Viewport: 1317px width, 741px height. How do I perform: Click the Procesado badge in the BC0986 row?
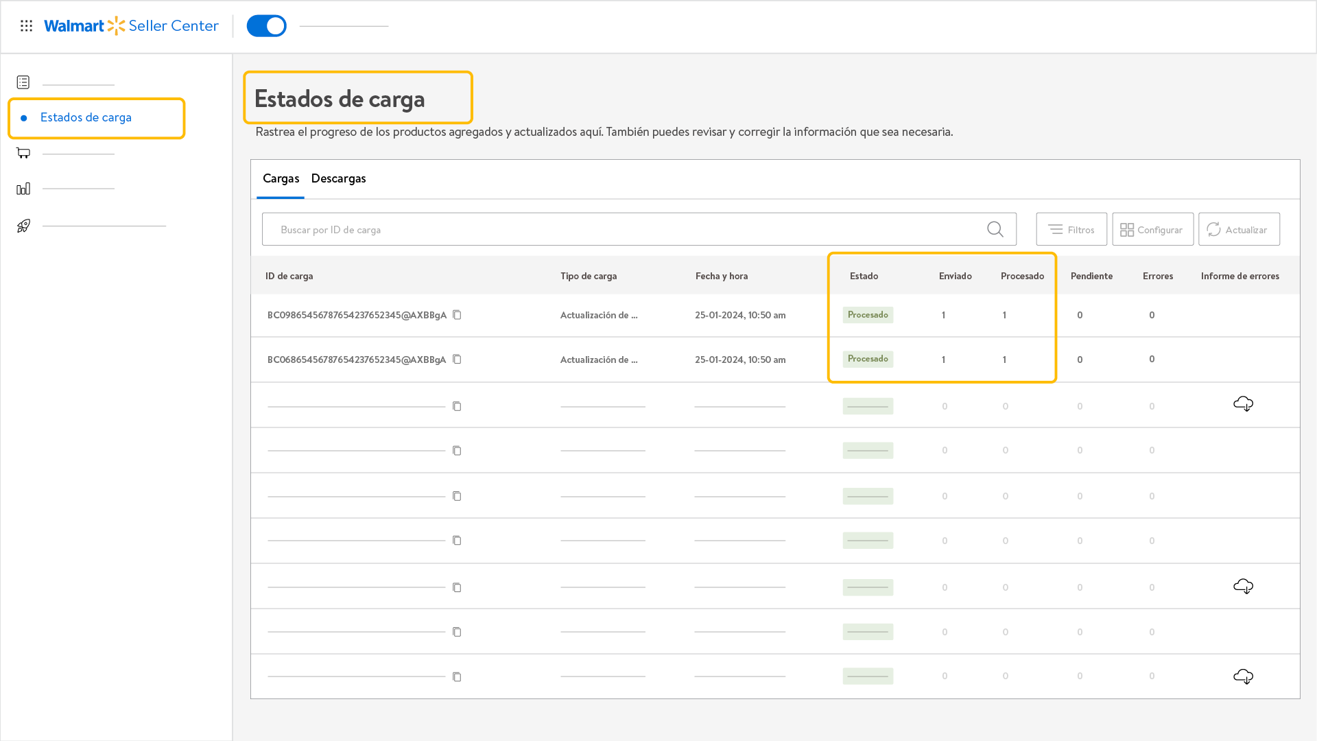point(868,315)
